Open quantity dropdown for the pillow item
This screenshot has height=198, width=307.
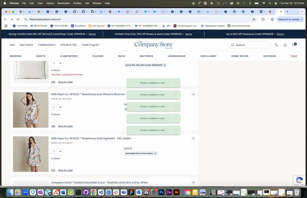point(57,63)
